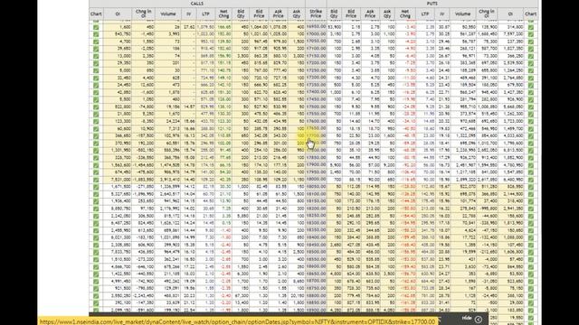579x325 pixels.
Task: Open puts chart icon for strike 18650.00
Action: pyautogui.click(x=531, y=274)
